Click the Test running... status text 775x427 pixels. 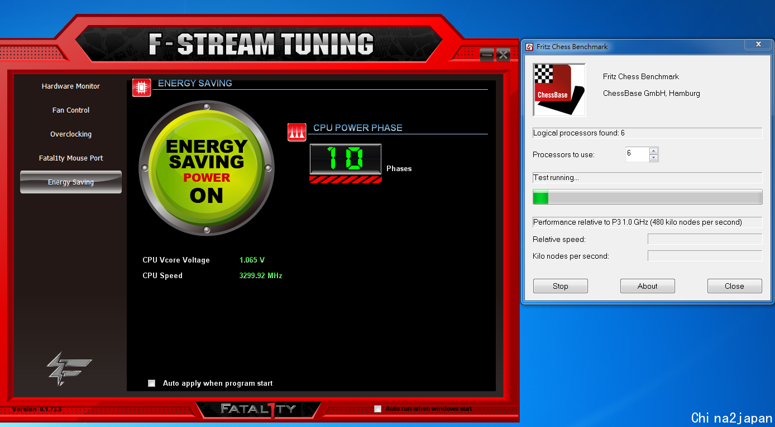coord(556,178)
